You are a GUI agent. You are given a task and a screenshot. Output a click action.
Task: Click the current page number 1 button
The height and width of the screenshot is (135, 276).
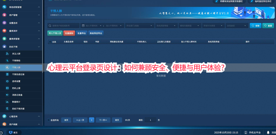(92, 120)
